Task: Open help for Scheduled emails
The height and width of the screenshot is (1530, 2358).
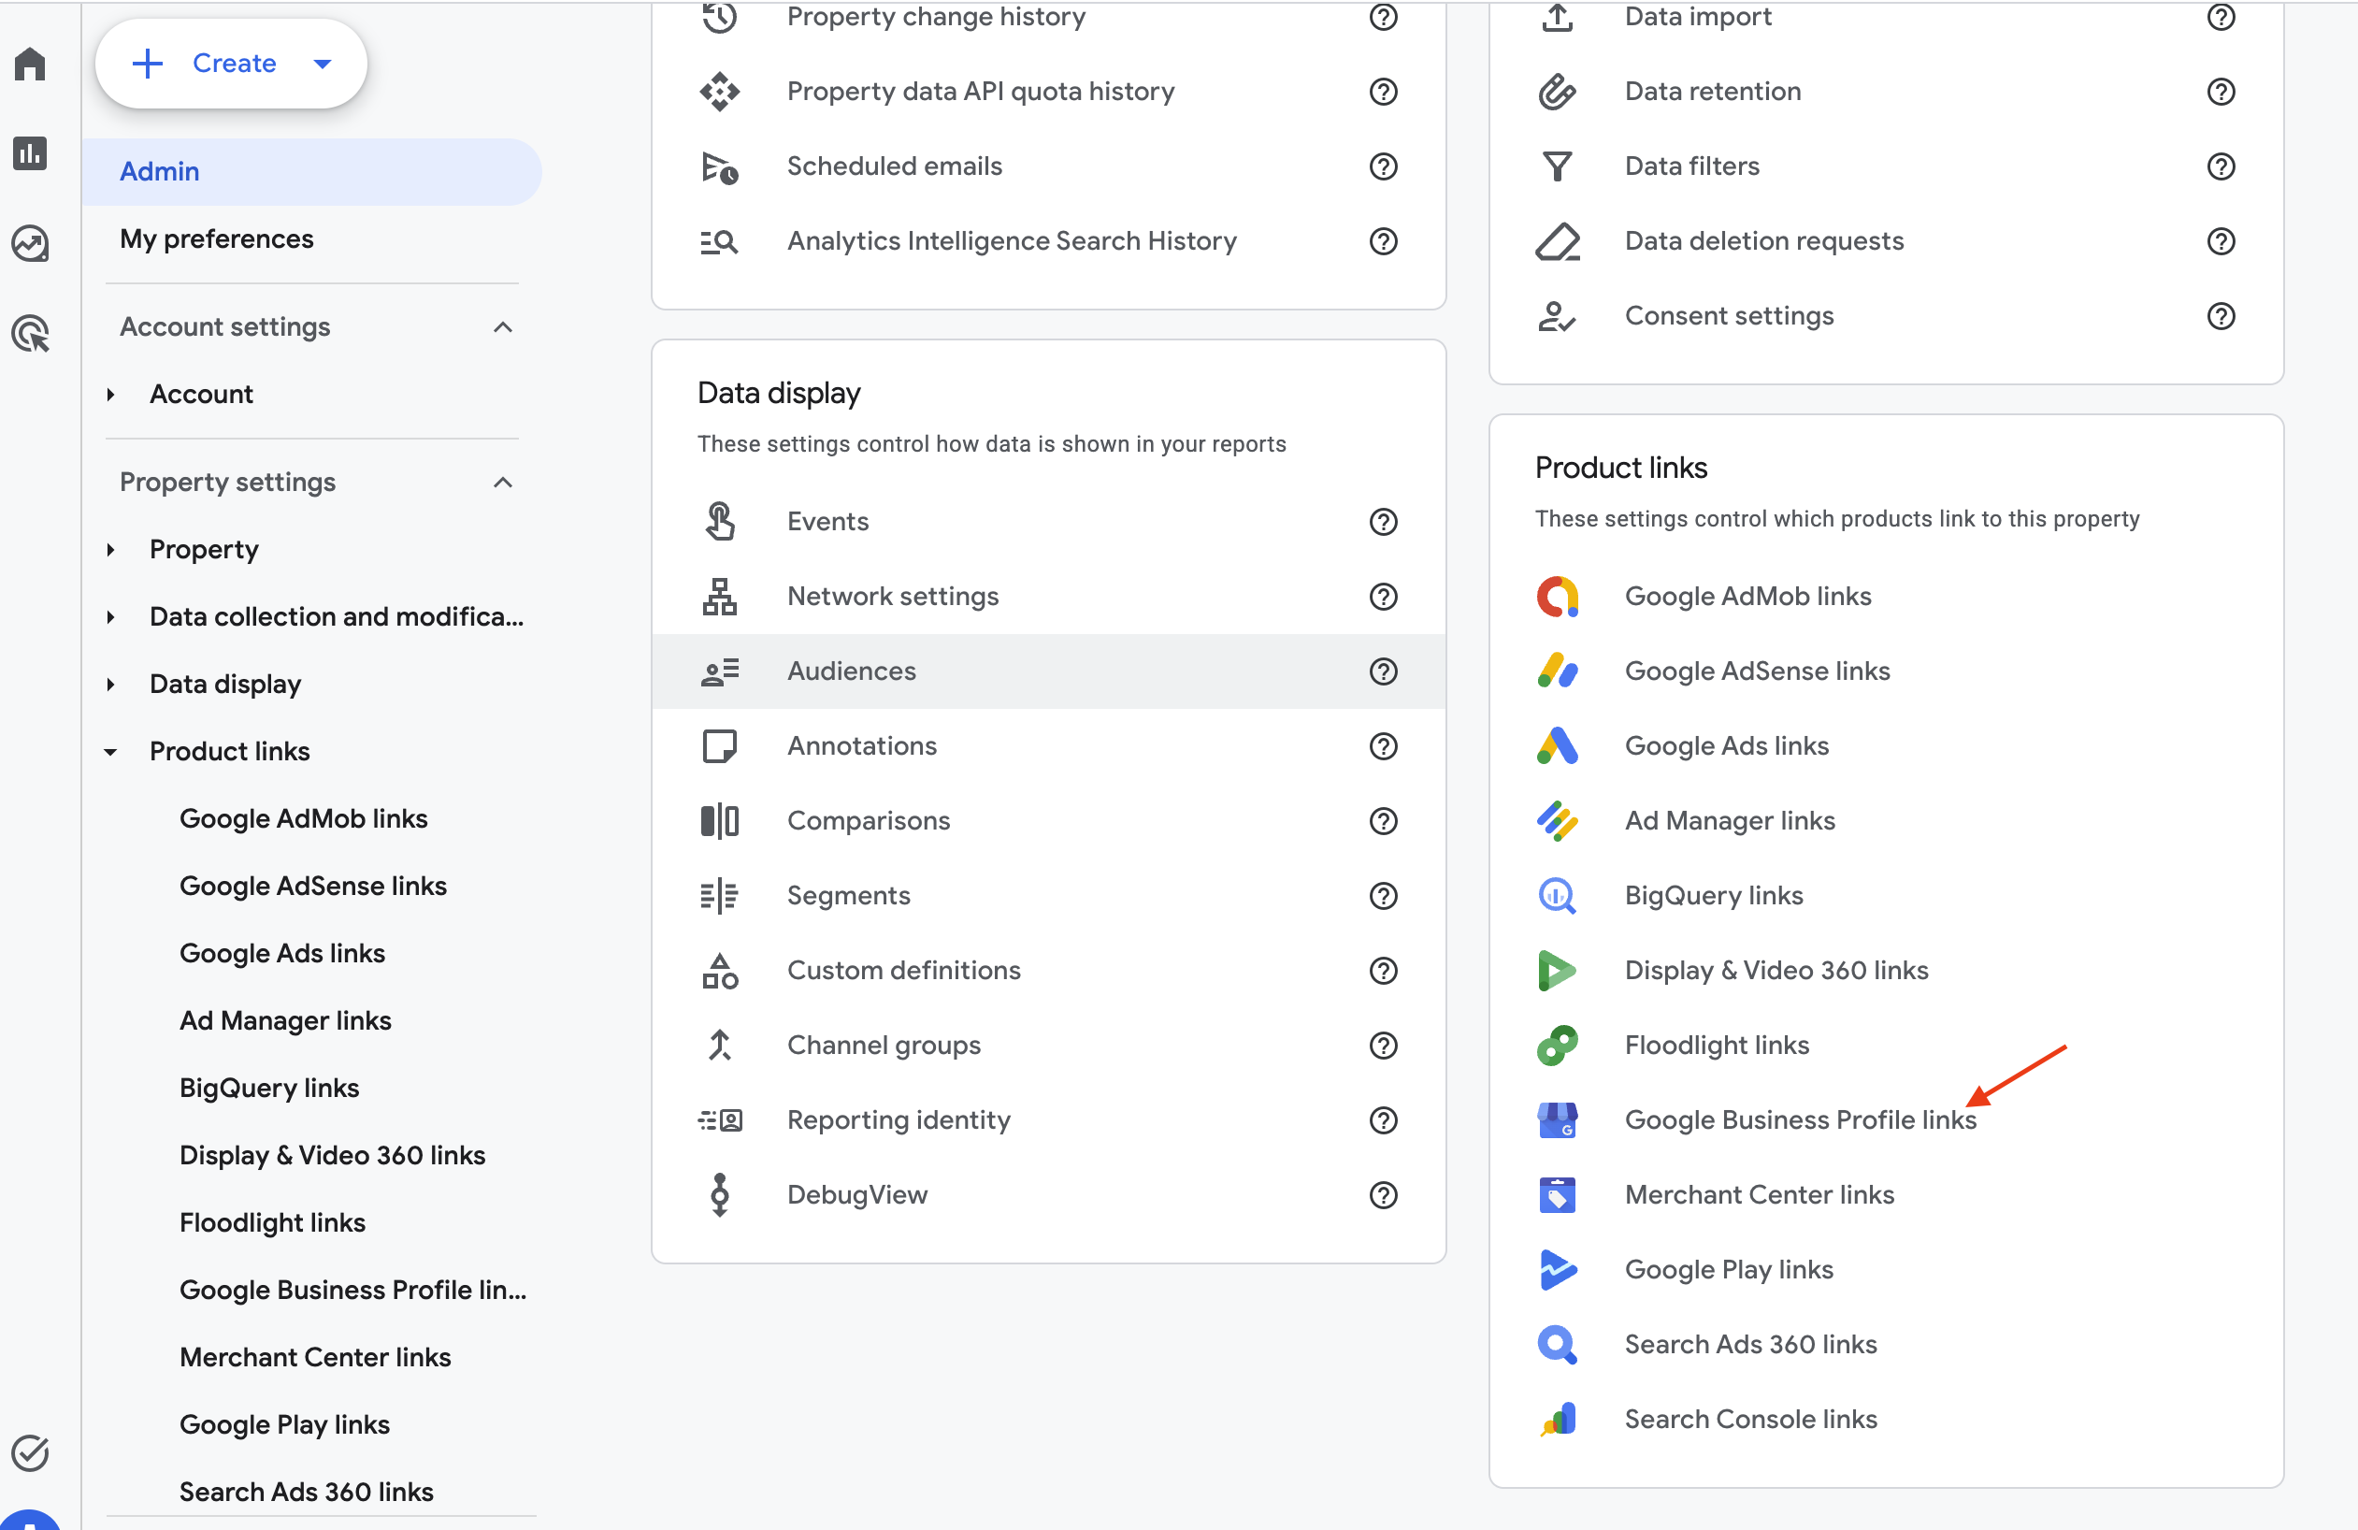Action: point(1383,166)
